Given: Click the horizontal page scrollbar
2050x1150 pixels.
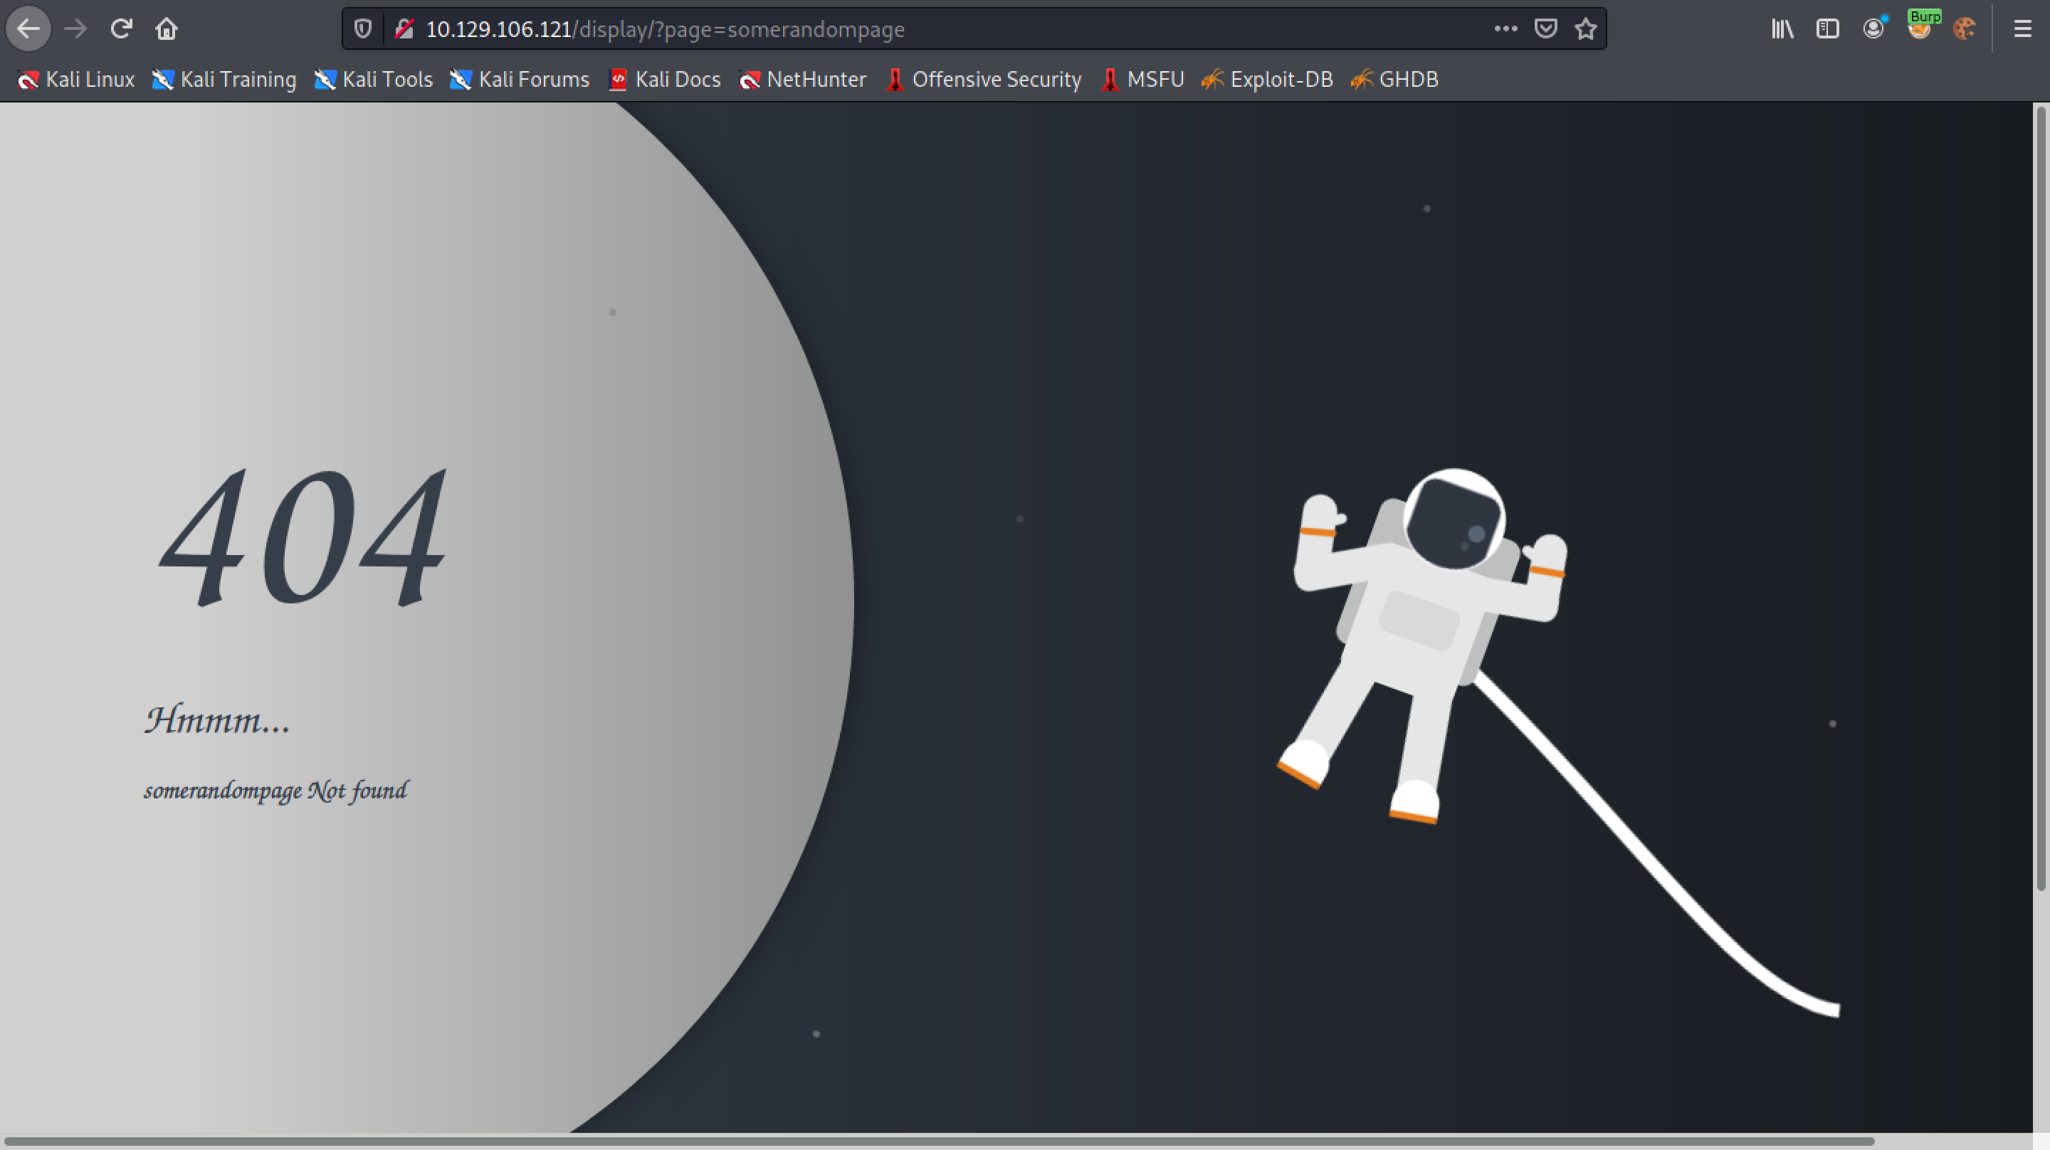Looking at the screenshot, I should tap(939, 1141).
